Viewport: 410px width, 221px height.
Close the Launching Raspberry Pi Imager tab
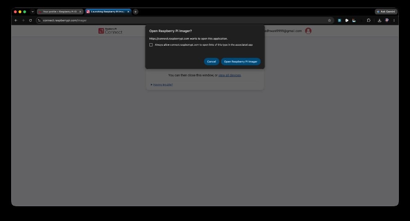(x=128, y=12)
